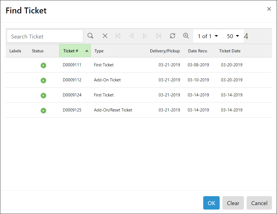Click status icon for ticket D0009111
This screenshot has height=214, width=277.
[x=43, y=65]
